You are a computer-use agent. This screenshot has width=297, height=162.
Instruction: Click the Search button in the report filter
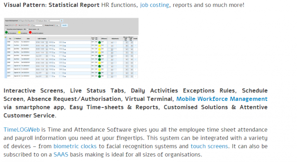pyautogui.click(x=64, y=25)
